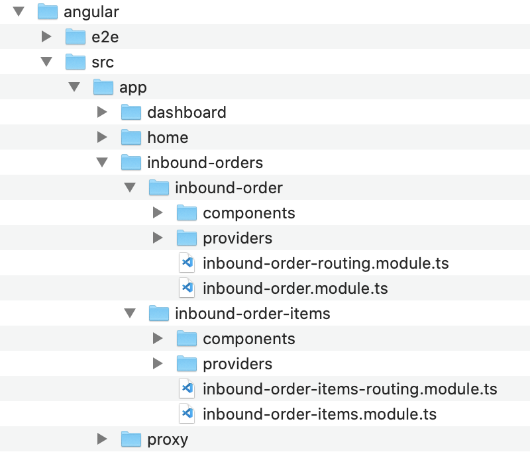Expand the proxy folder triangle

102,439
